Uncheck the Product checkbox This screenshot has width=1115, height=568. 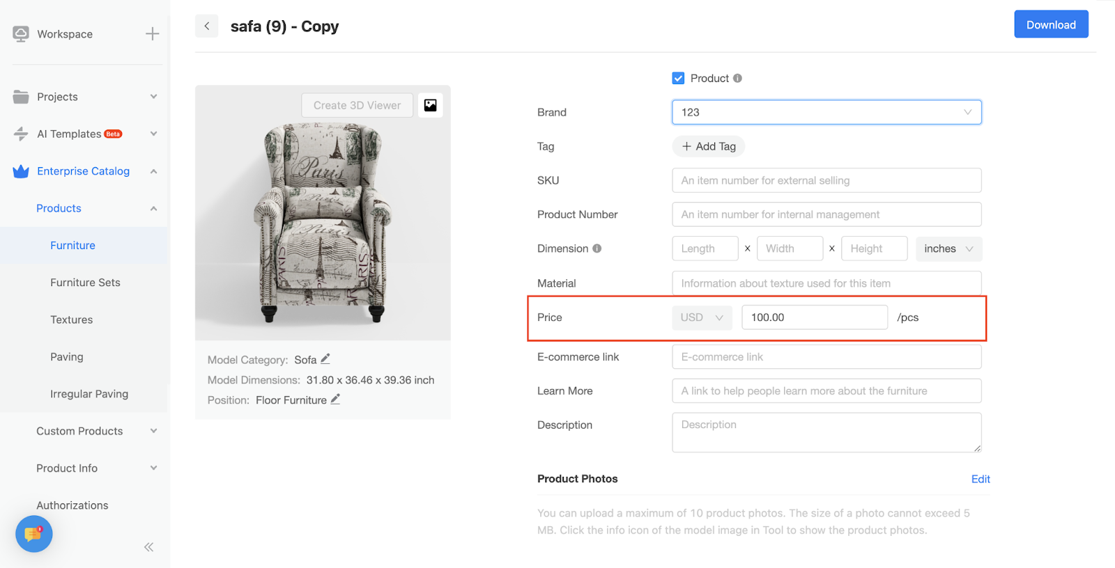[x=678, y=79]
